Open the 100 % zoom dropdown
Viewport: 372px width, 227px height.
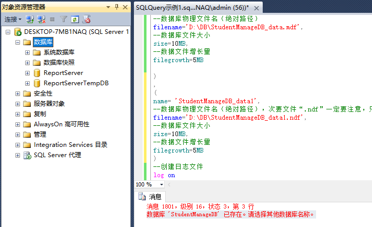pos(162,184)
